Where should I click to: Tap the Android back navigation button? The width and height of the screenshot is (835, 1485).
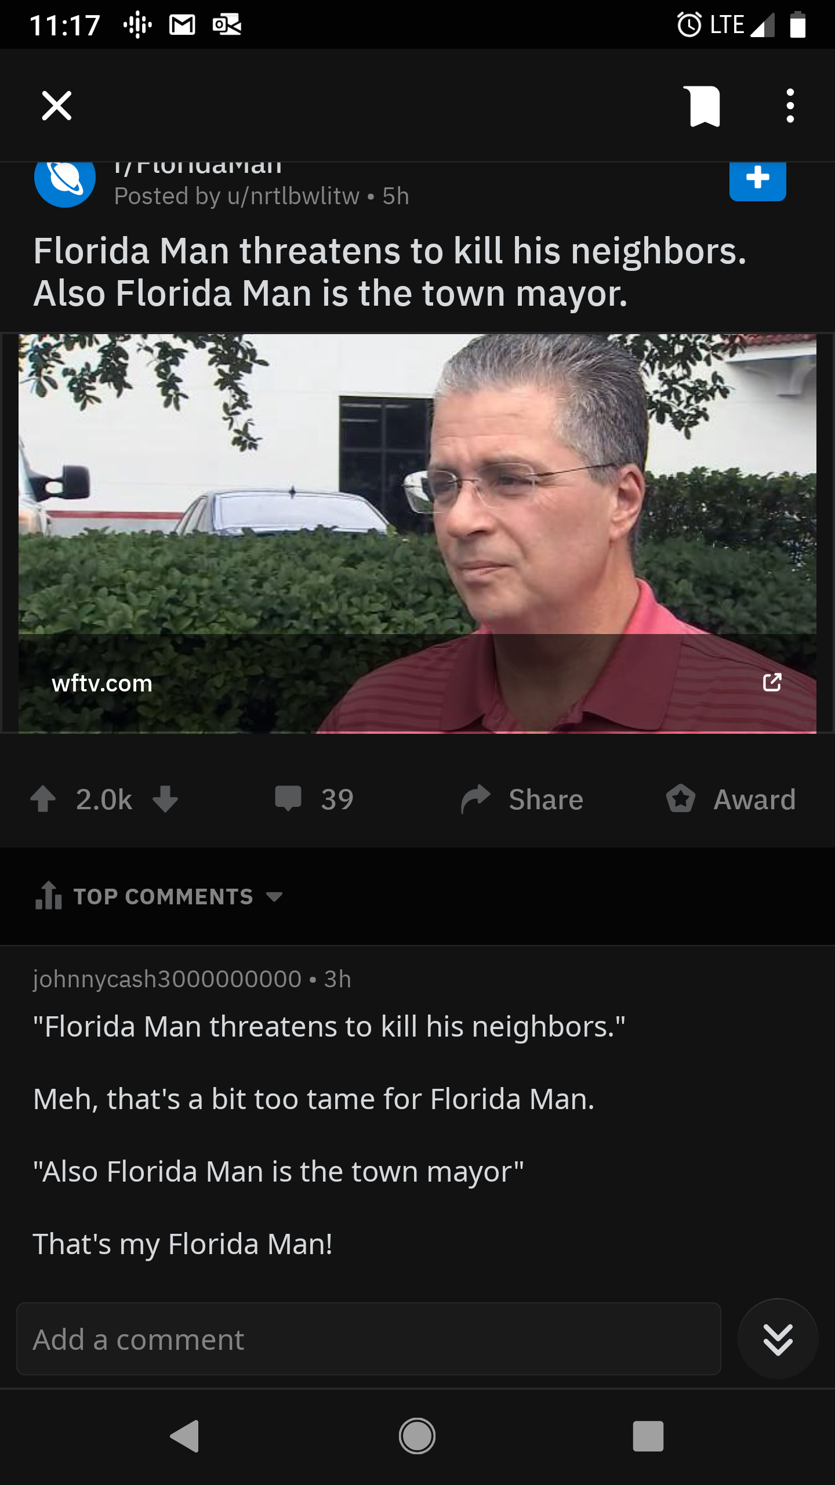pyautogui.click(x=185, y=1436)
